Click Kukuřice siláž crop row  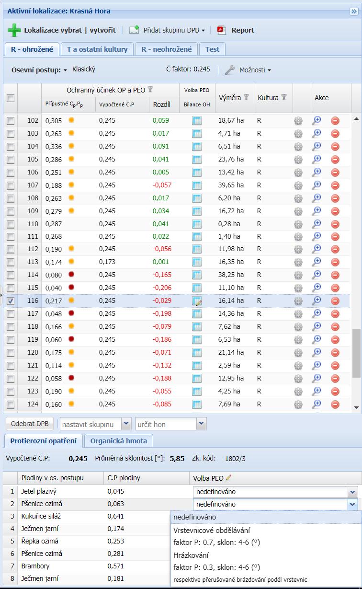pos(87,516)
